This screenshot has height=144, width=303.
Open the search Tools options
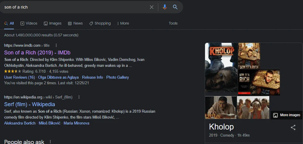point(173,23)
